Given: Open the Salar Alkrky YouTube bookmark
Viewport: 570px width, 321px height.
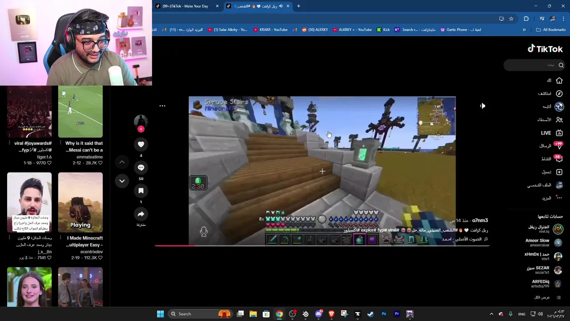Looking at the screenshot, I should point(227,30).
